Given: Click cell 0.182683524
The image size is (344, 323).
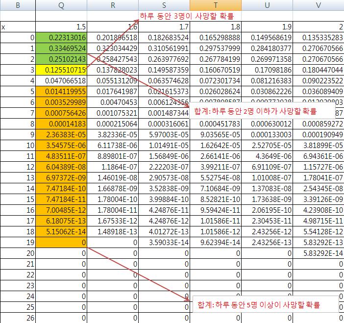Looking at the screenshot, I should (164, 38).
